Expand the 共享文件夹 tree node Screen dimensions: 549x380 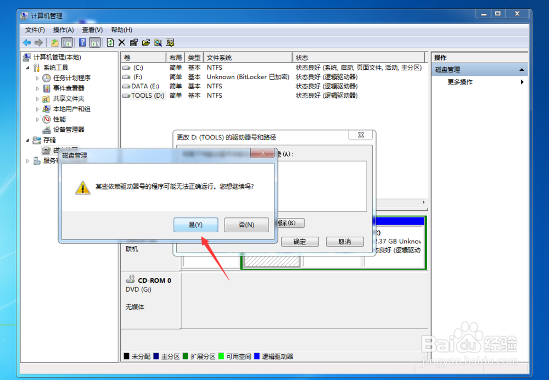click(x=37, y=99)
